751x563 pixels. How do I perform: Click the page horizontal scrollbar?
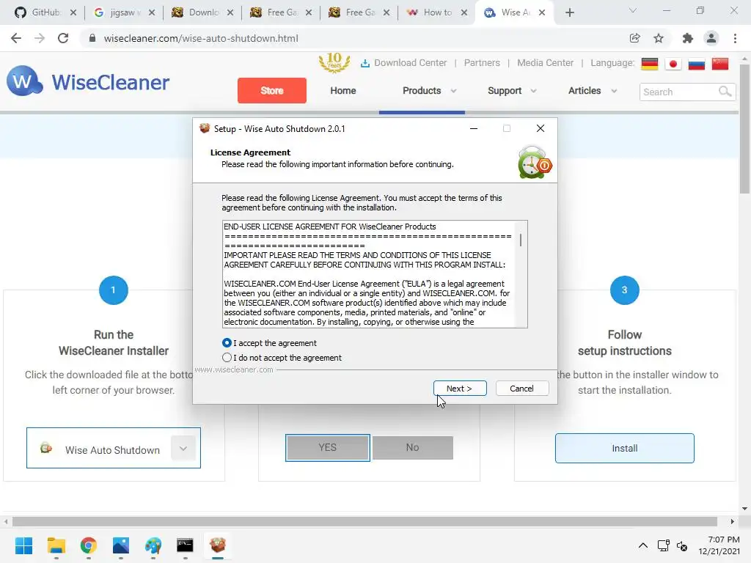(364, 521)
